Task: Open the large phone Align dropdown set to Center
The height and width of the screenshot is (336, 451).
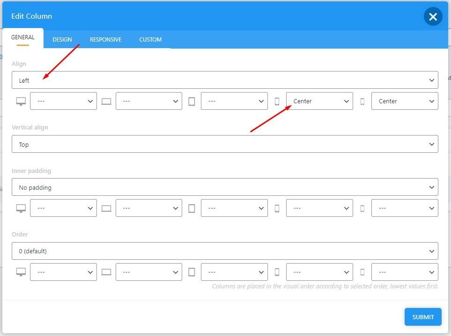Action: (x=319, y=101)
